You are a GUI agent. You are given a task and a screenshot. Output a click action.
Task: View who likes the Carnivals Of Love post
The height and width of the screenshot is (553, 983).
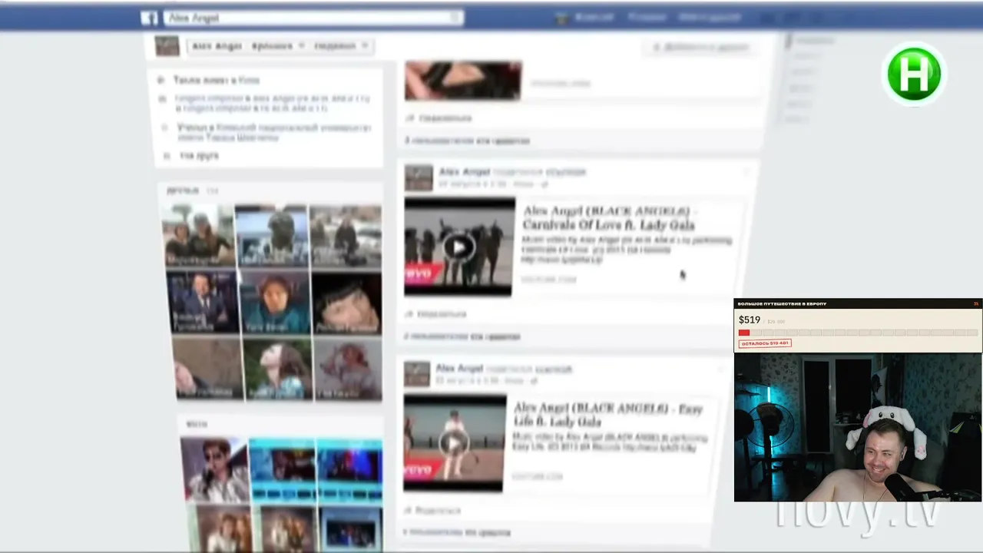(x=462, y=336)
